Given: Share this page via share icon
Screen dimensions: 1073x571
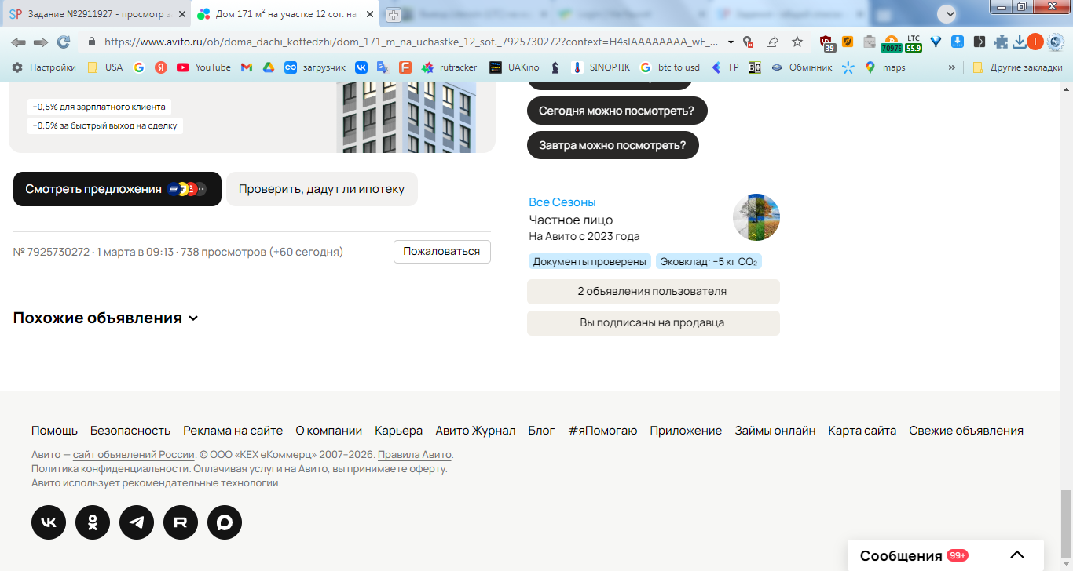Looking at the screenshot, I should (772, 42).
